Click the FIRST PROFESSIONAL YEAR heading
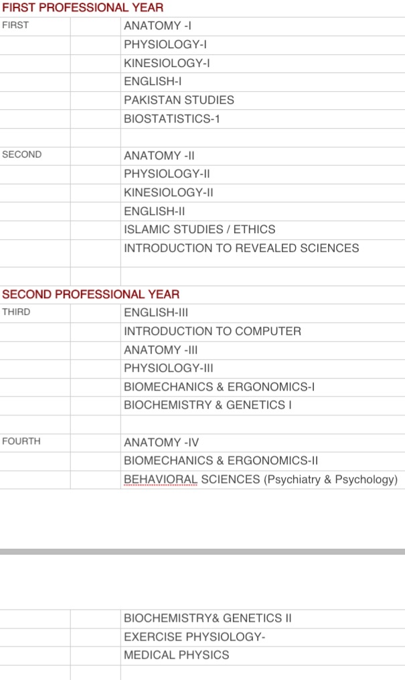The image size is (405, 680). tap(82, 8)
